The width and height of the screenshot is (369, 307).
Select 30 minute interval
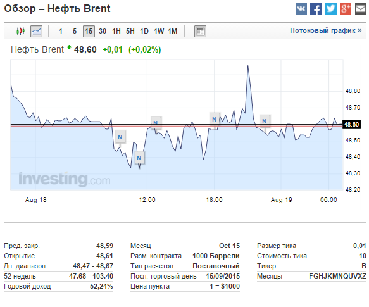(103, 31)
